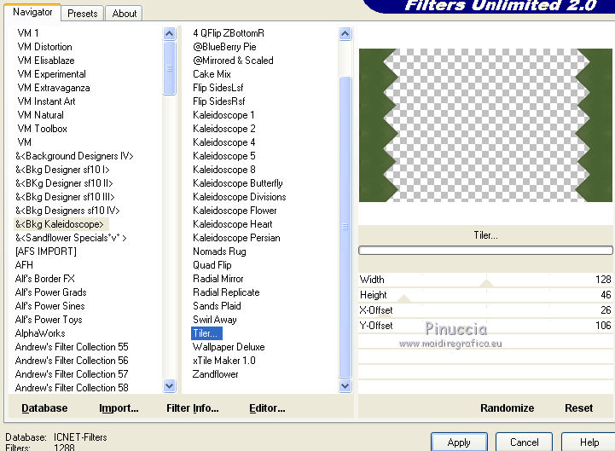
Task: Choose the @Mirrored & Scaled filter
Action: coord(233,61)
